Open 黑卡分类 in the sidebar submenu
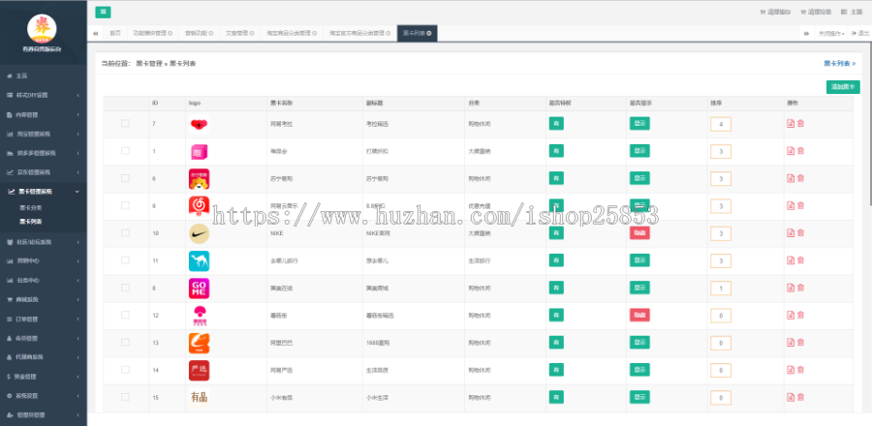 click(x=30, y=208)
